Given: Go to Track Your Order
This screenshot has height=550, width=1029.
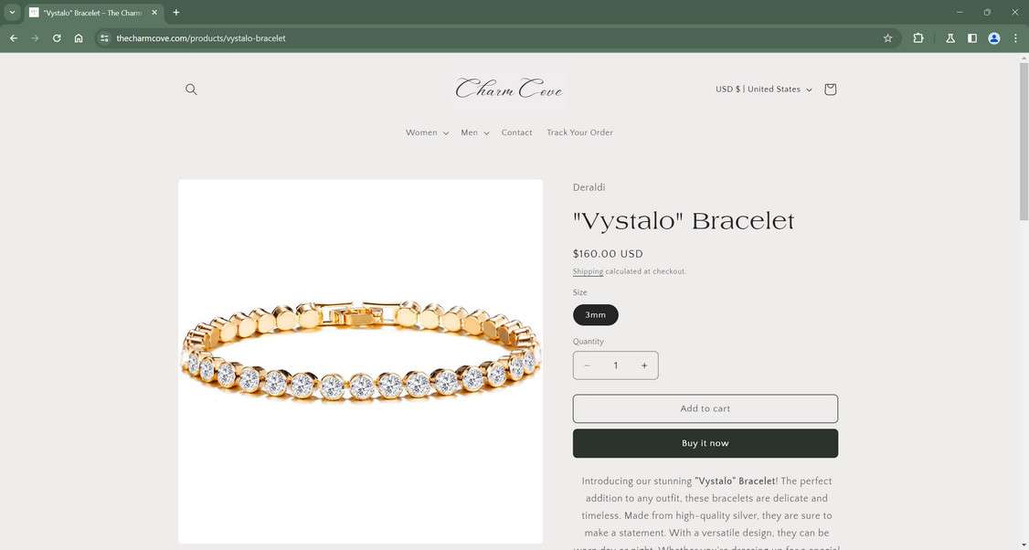Looking at the screenshot, I should [x=579, y=132].
